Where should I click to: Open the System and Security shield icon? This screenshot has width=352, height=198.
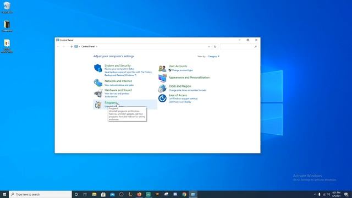(x=98, y=68)
